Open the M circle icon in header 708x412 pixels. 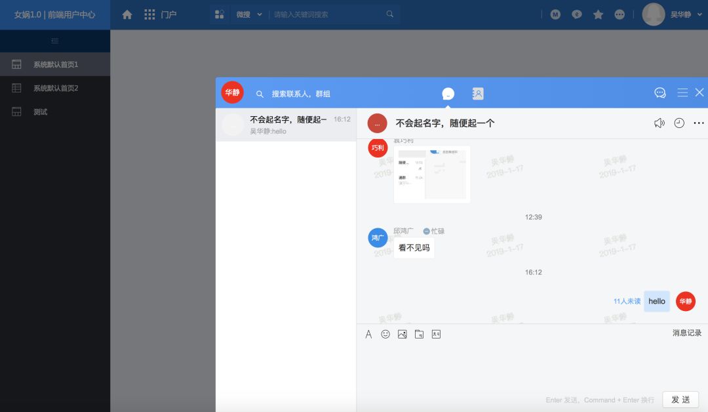(x=555, y=14)
